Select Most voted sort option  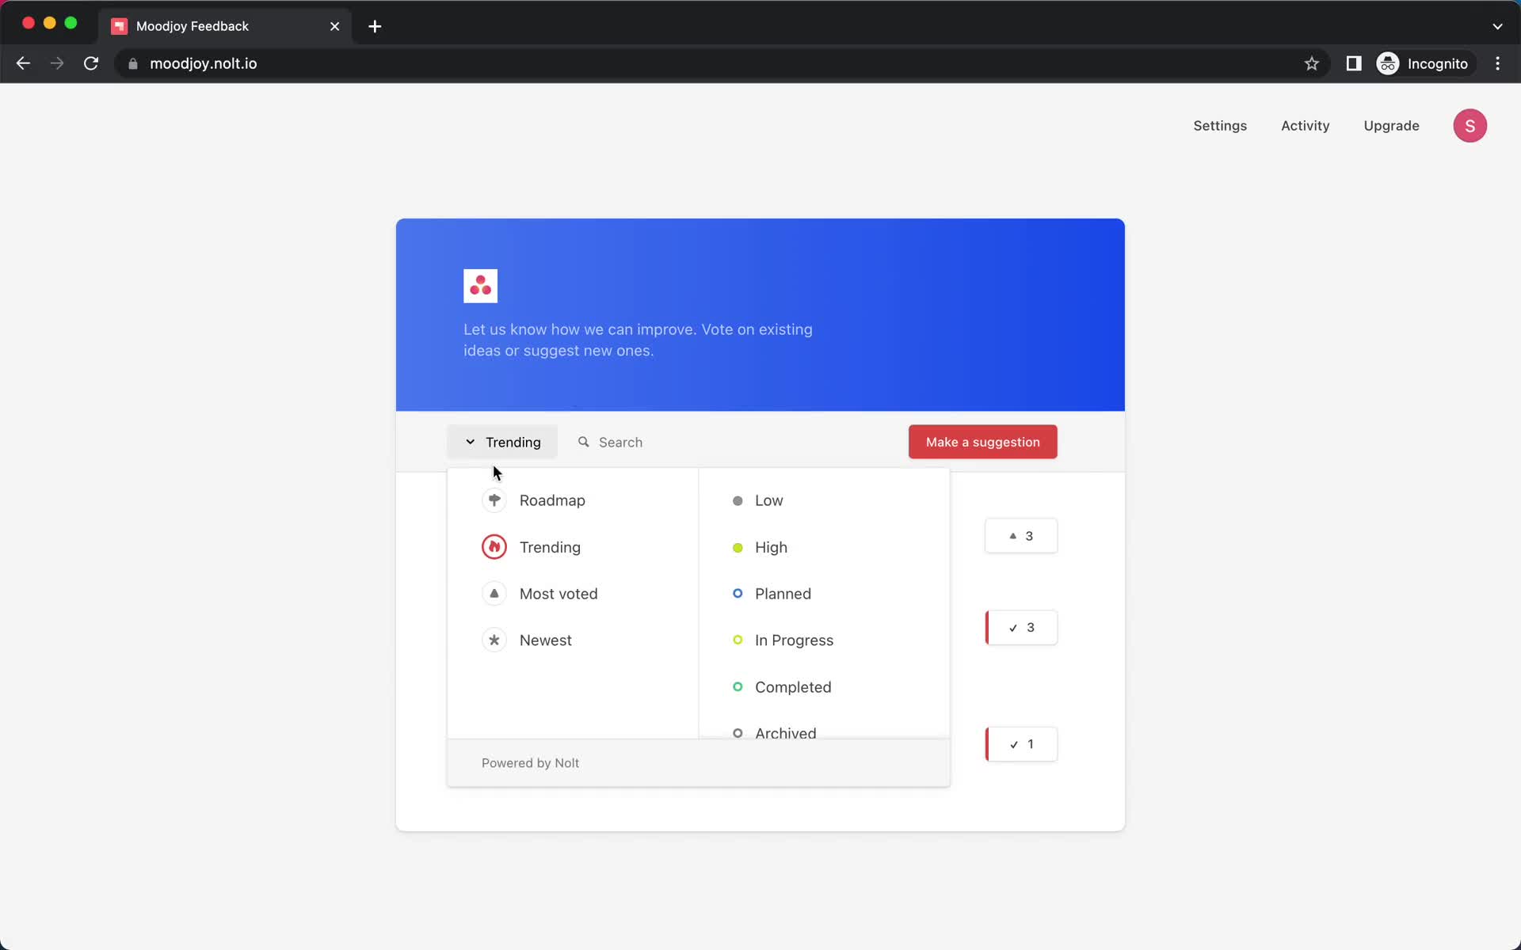pos(558,593)
